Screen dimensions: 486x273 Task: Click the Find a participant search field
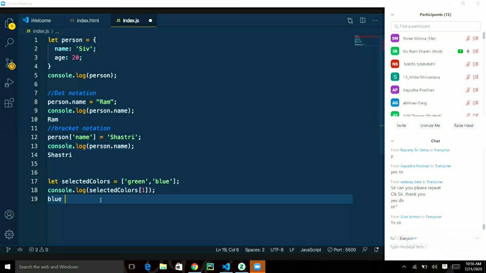[435, 26]
